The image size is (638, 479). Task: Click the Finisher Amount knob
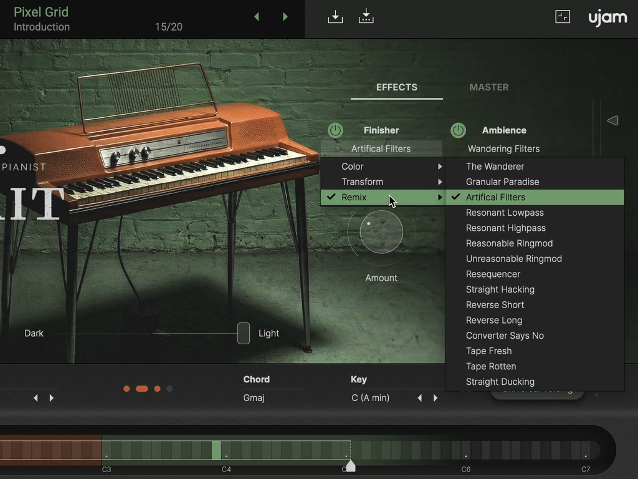(381, 232)
